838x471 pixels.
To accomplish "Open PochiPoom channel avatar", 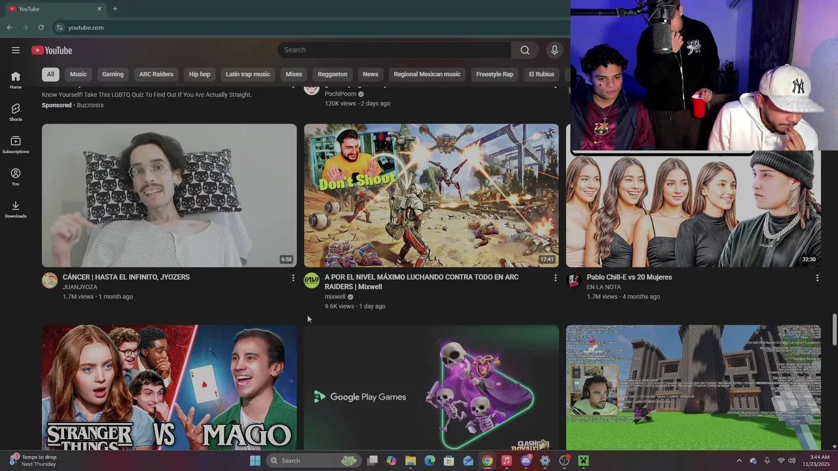I will [x=312, y=90].
